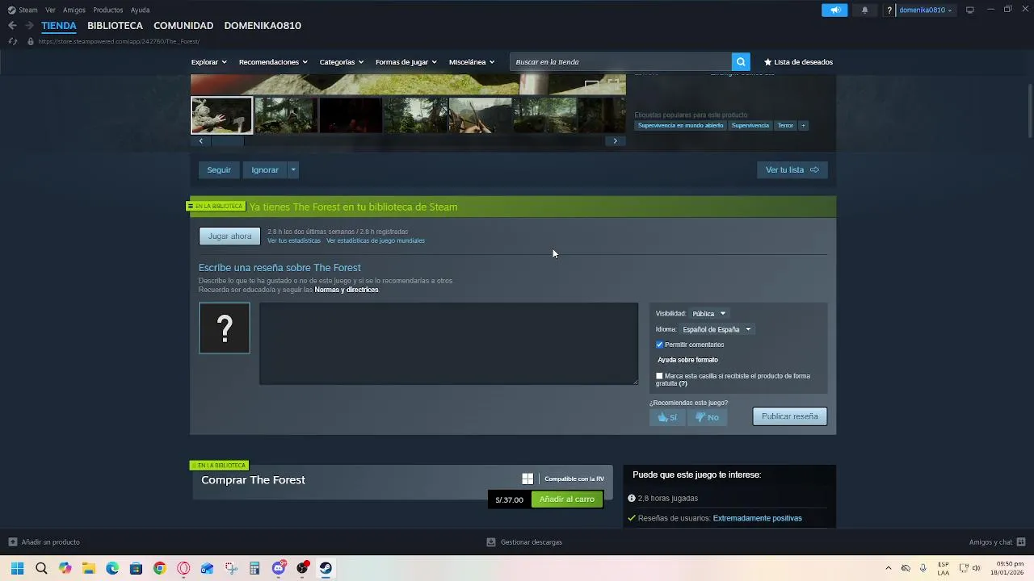Reload the store page
This screenshot has width=1034, height=581.
[x=12, y=41]
